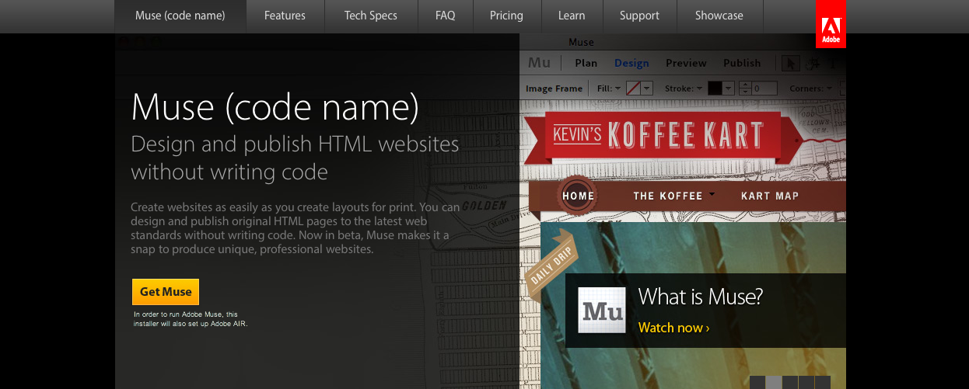Open The Koffee menu dropdown

673,196
